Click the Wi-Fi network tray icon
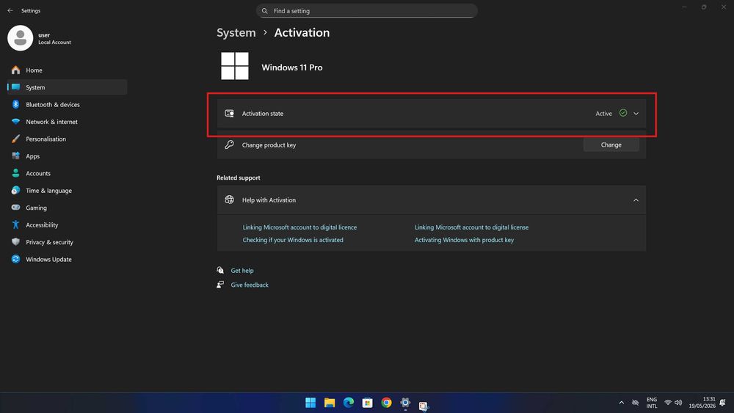Viewport: 734px width, 413px height. point(667,403)
